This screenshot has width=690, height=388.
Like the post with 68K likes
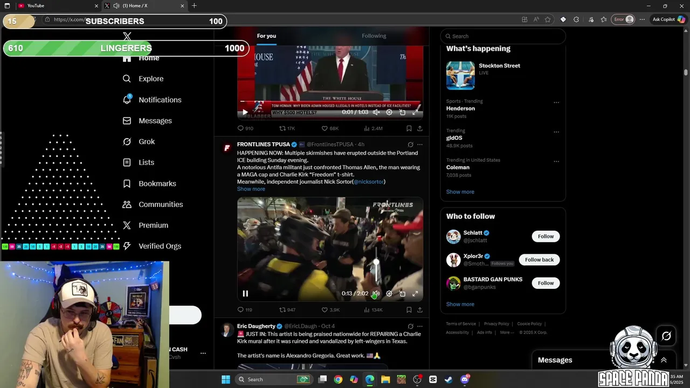(x=330, y=128)
